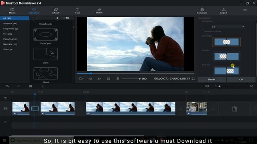Play the preview video

coord(81,79)
